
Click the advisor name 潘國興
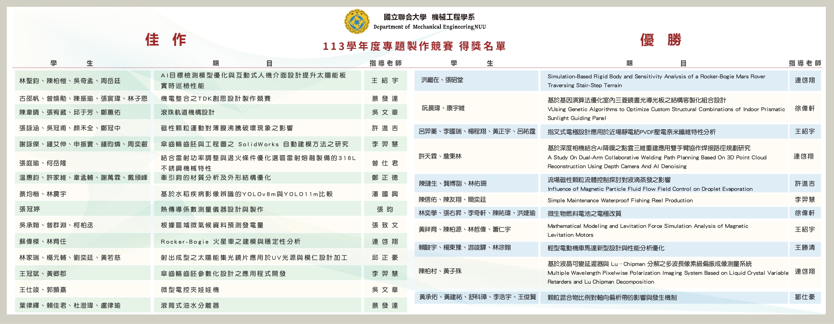coord(385,194)
